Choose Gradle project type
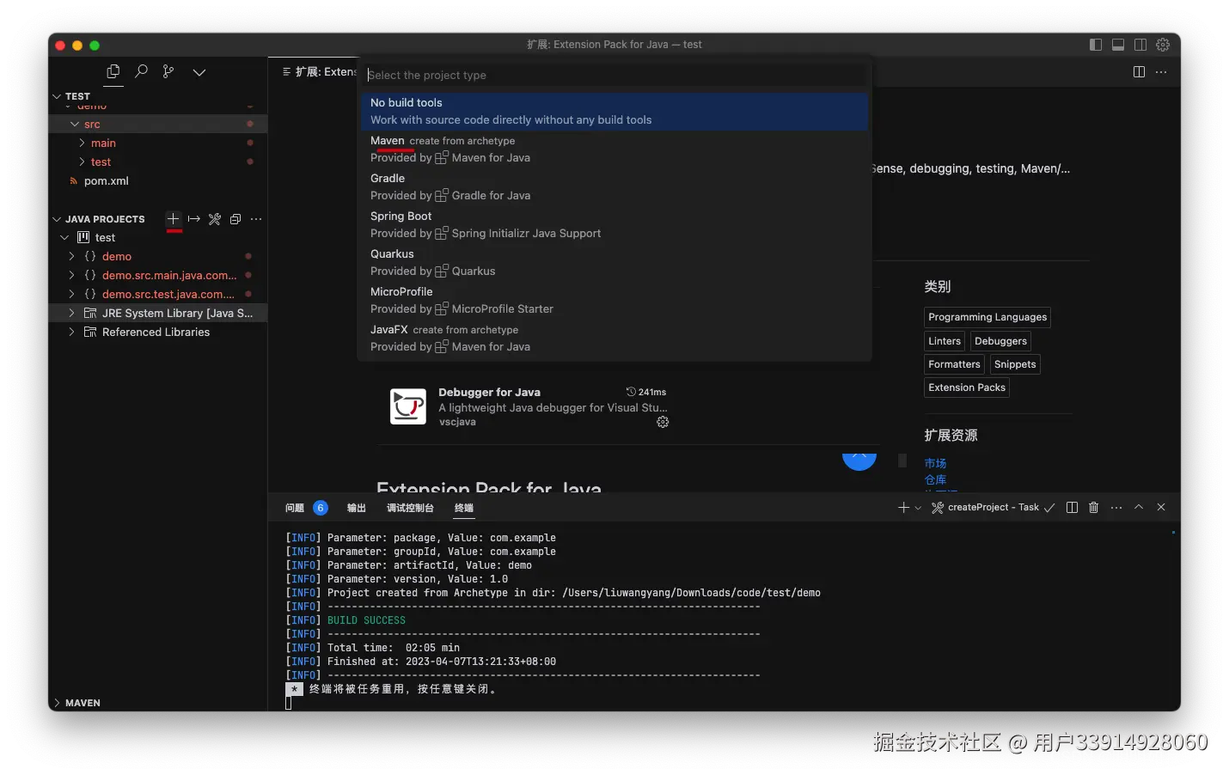This screenshot has height=775, width=1229. [614, 187]
